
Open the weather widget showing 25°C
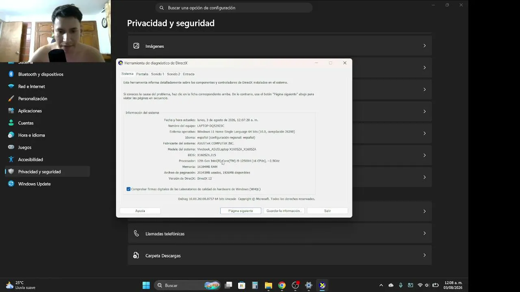[20, 285]
